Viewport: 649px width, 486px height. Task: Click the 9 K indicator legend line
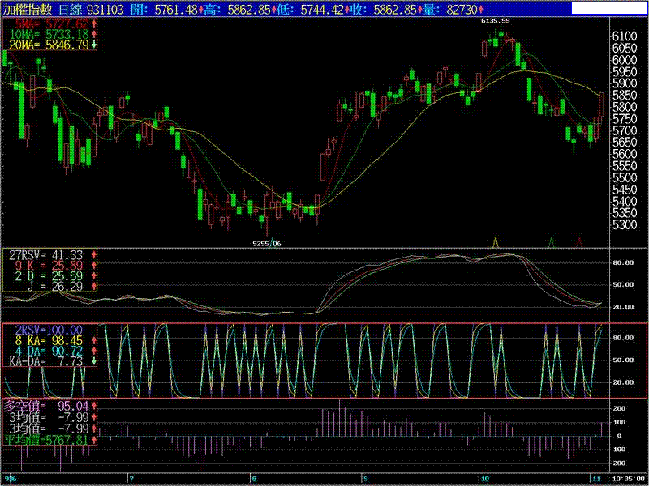tap(47, 265)
